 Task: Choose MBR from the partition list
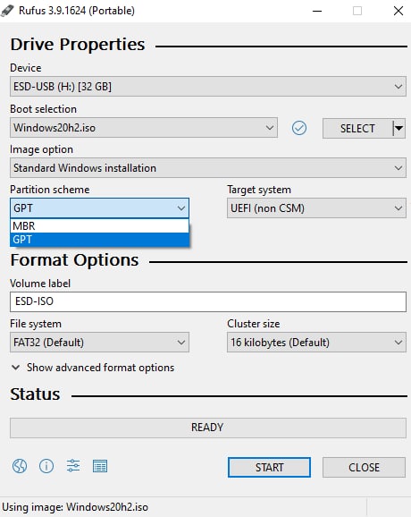(x=99, y=226)
